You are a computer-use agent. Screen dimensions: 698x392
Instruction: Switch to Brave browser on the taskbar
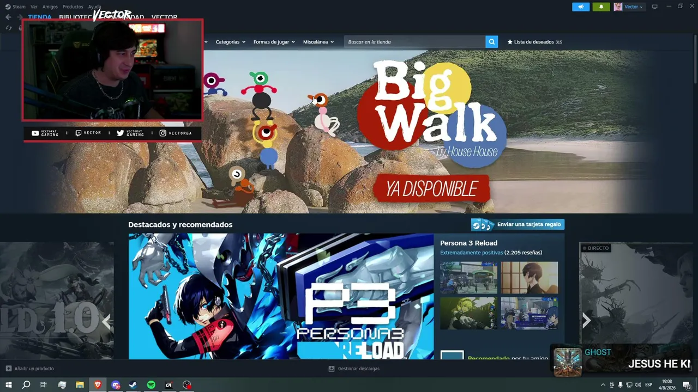click(98, 385)
